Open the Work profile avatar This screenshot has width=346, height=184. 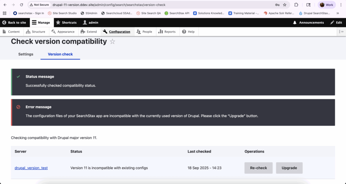coord(327,5)
